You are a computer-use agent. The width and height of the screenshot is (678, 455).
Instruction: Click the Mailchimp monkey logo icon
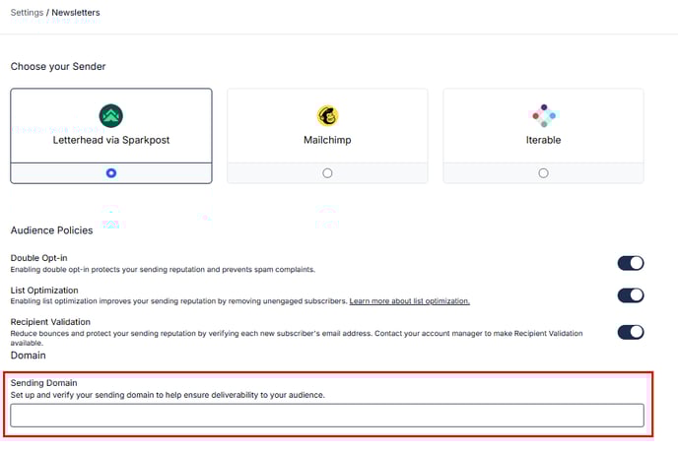(327, 116)
